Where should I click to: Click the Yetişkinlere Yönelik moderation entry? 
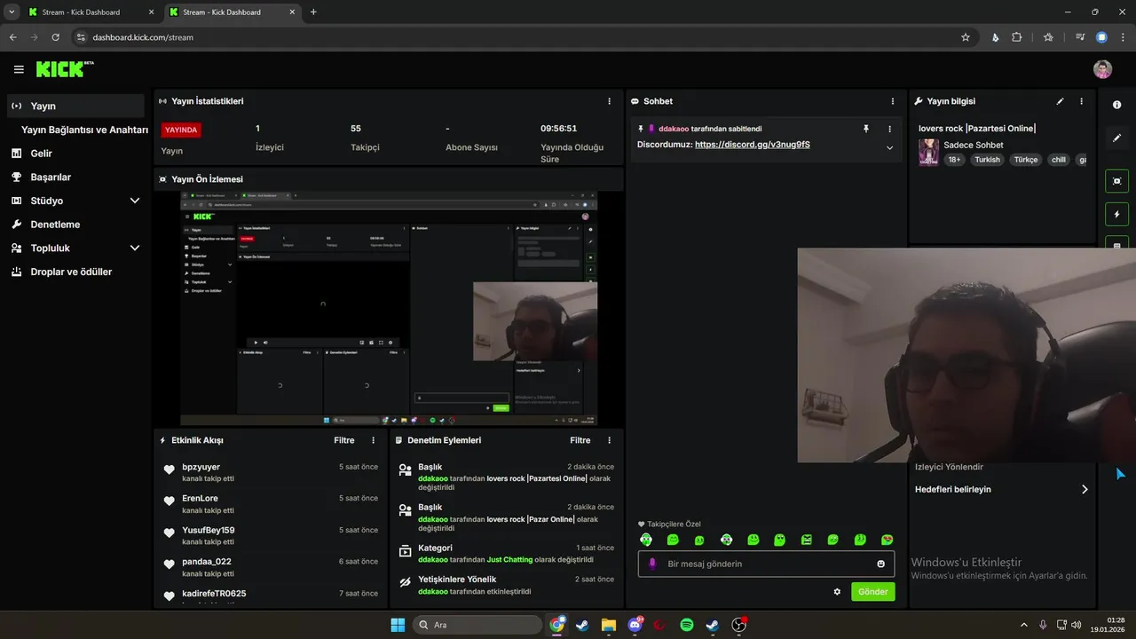pos(506,585)
